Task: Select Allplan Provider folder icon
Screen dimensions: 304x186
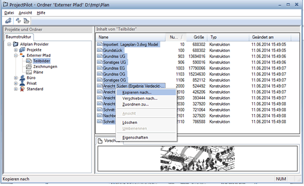Action: pos(16,44)
